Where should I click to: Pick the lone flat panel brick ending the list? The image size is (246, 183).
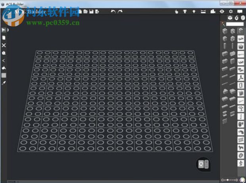pyautogui.click(x=225, y=121)
